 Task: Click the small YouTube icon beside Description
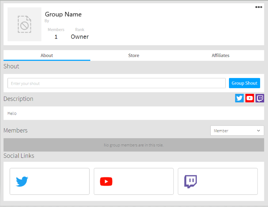point(249,98)
